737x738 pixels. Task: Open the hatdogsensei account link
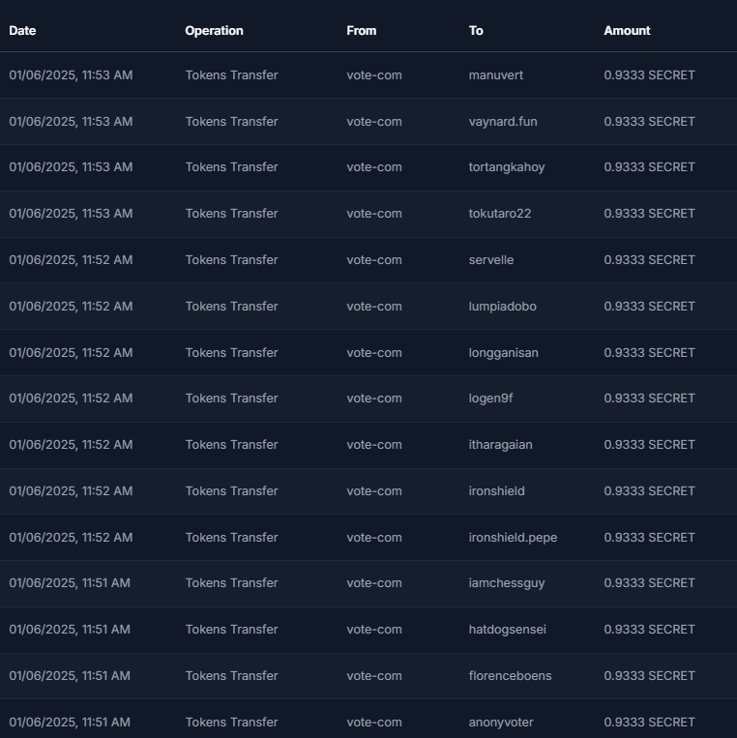pyautogui.click(x=508, y=630)
